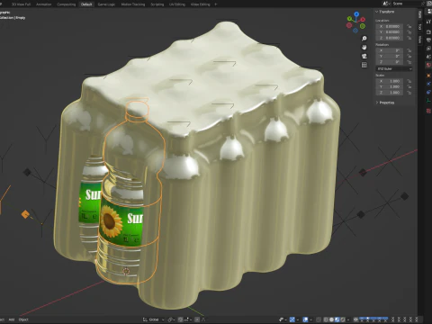
Task: Click the Scale Y value field
Action: pos(390,86)
